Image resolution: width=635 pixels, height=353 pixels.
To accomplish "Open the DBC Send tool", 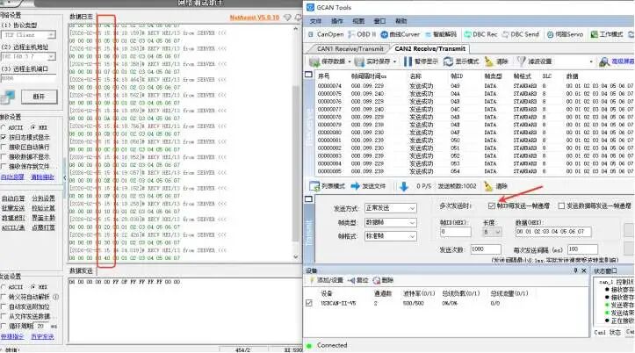I will [521, 34].
